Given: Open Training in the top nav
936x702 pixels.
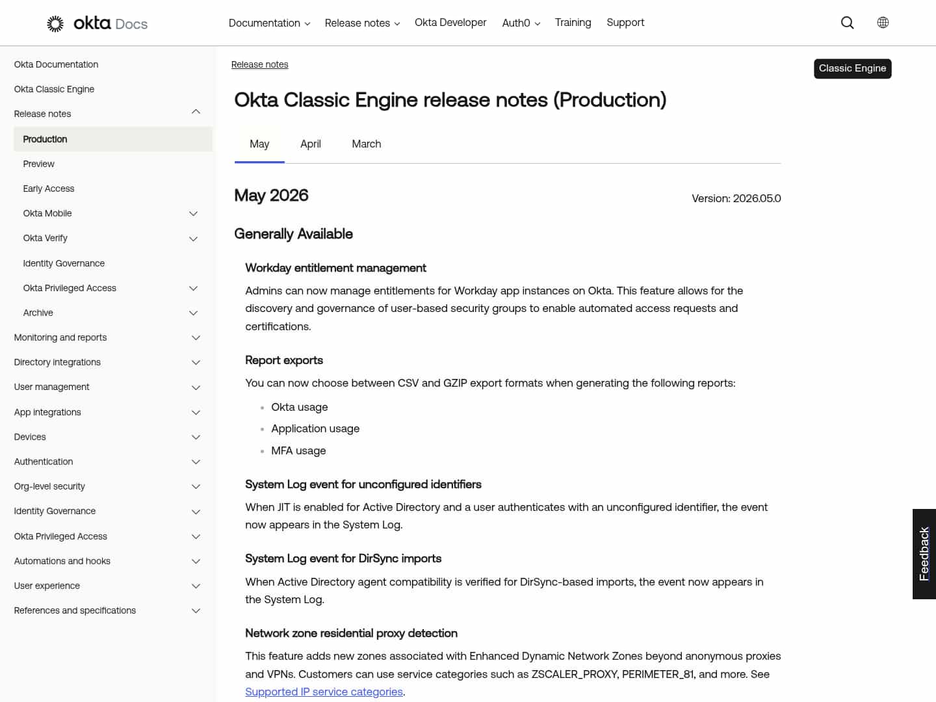Looking at the screenshot, I should click(573, 22).
